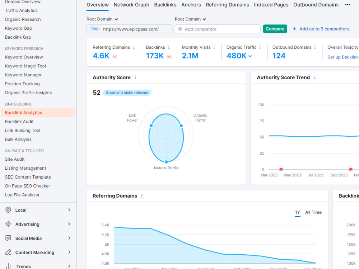Open Organic Research in sidebar
This screenshot has height=269, width=359.
pos(23,19)
